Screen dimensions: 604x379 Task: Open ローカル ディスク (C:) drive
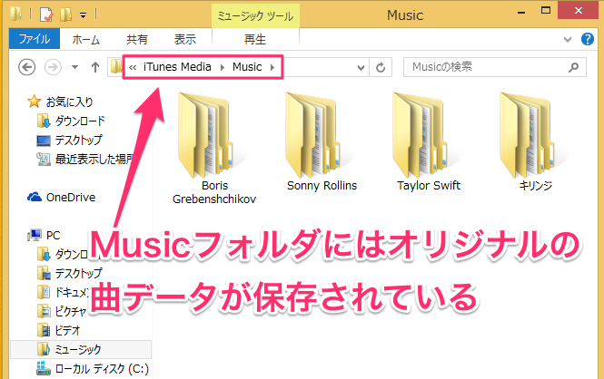pyautogui.click(x=93, y=369)
